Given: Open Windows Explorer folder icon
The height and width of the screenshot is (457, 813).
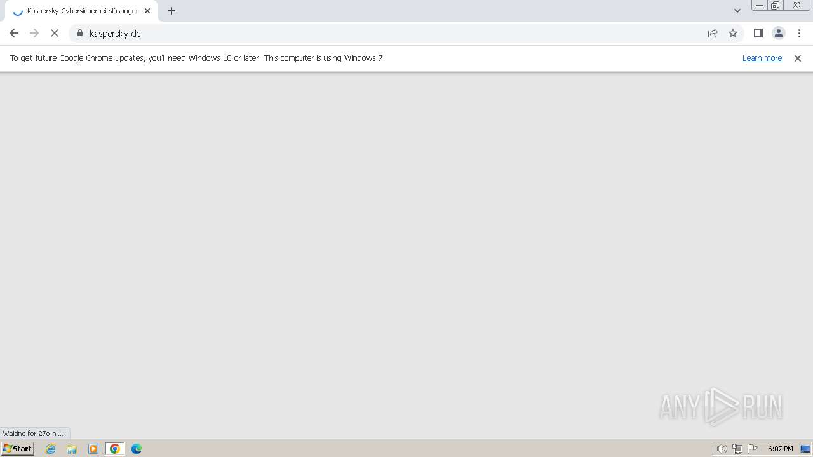Looking at the screenshot, I should pyautogui.click(x=72, y=449).
